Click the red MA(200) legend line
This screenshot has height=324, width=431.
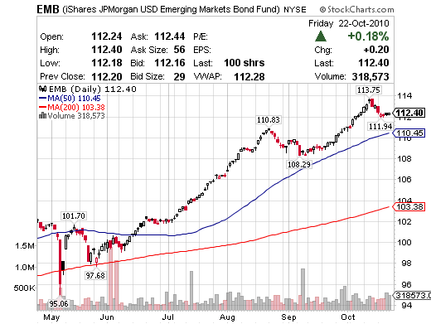[x=42, y=107]
